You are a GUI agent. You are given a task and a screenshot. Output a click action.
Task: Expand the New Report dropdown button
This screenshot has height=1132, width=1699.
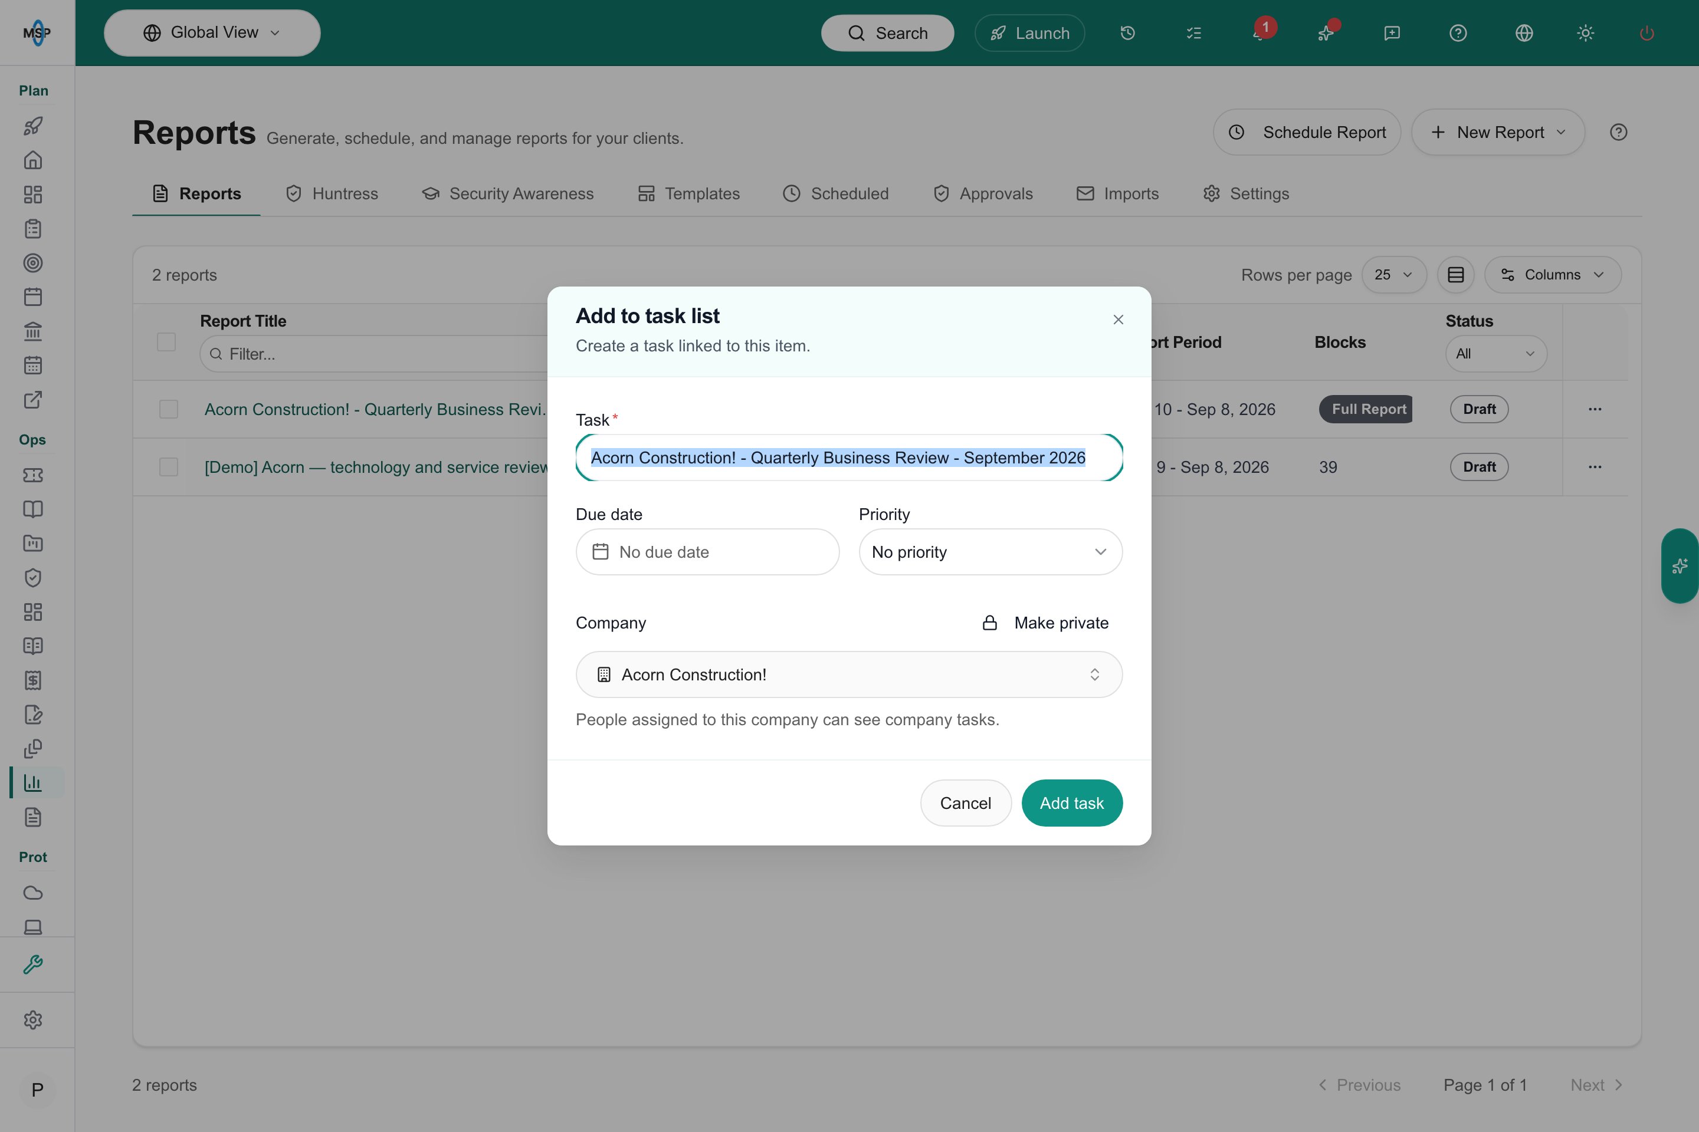click(x=1498, y=132)
